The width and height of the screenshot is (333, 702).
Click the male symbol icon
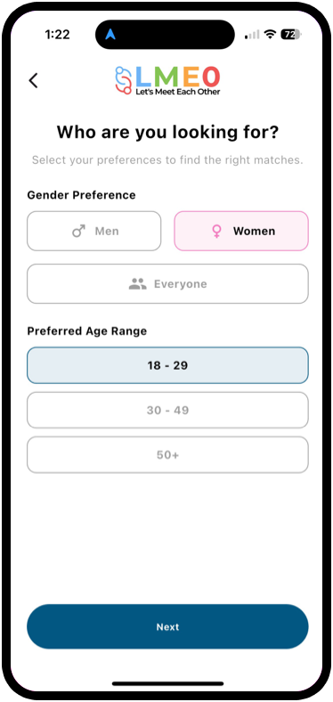click(78, 232)
